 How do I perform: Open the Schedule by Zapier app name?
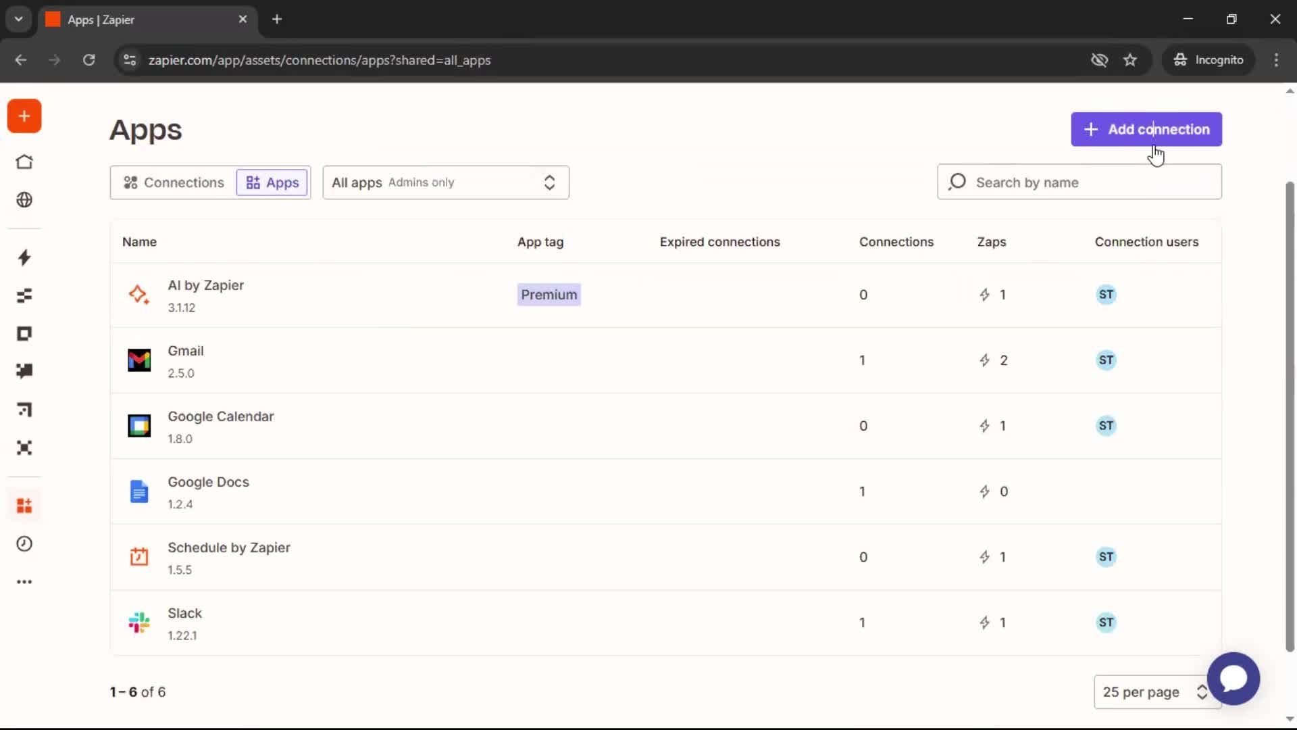tap(229, 547)
